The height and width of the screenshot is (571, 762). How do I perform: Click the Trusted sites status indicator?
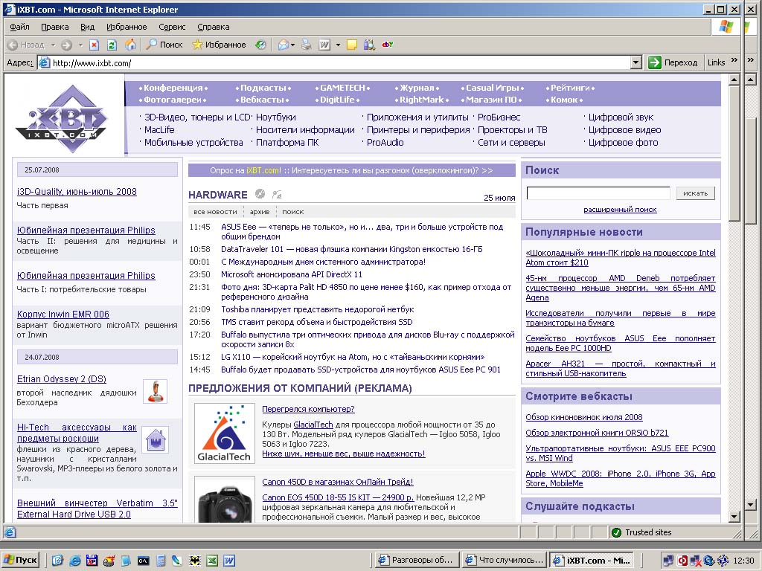pyautogui.click(x=642, y=532)
